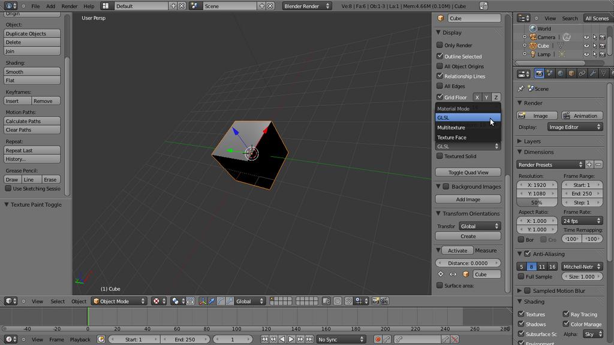Enable the Textured Solid checkbox

pos(440,156)
